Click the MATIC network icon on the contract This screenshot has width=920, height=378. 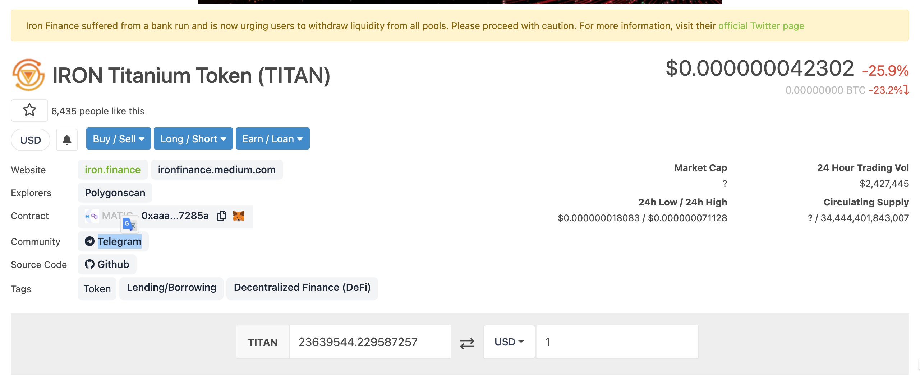click(92, 216)
